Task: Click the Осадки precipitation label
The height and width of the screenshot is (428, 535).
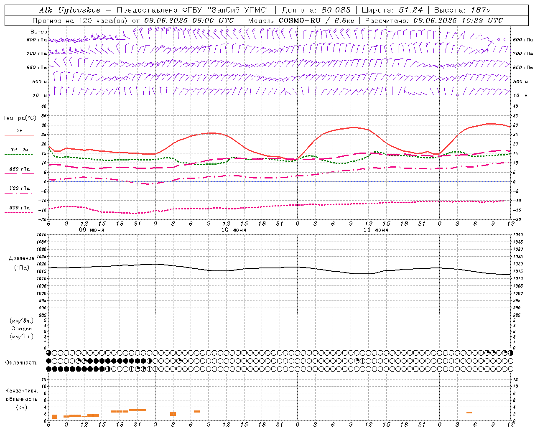Action: 21,329
